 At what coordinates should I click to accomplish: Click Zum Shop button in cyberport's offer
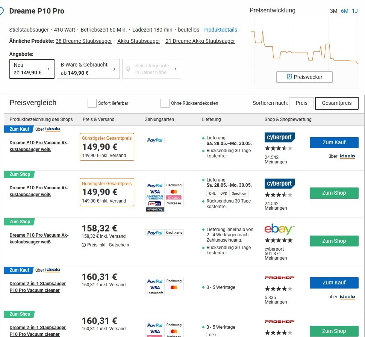[334, 193]
